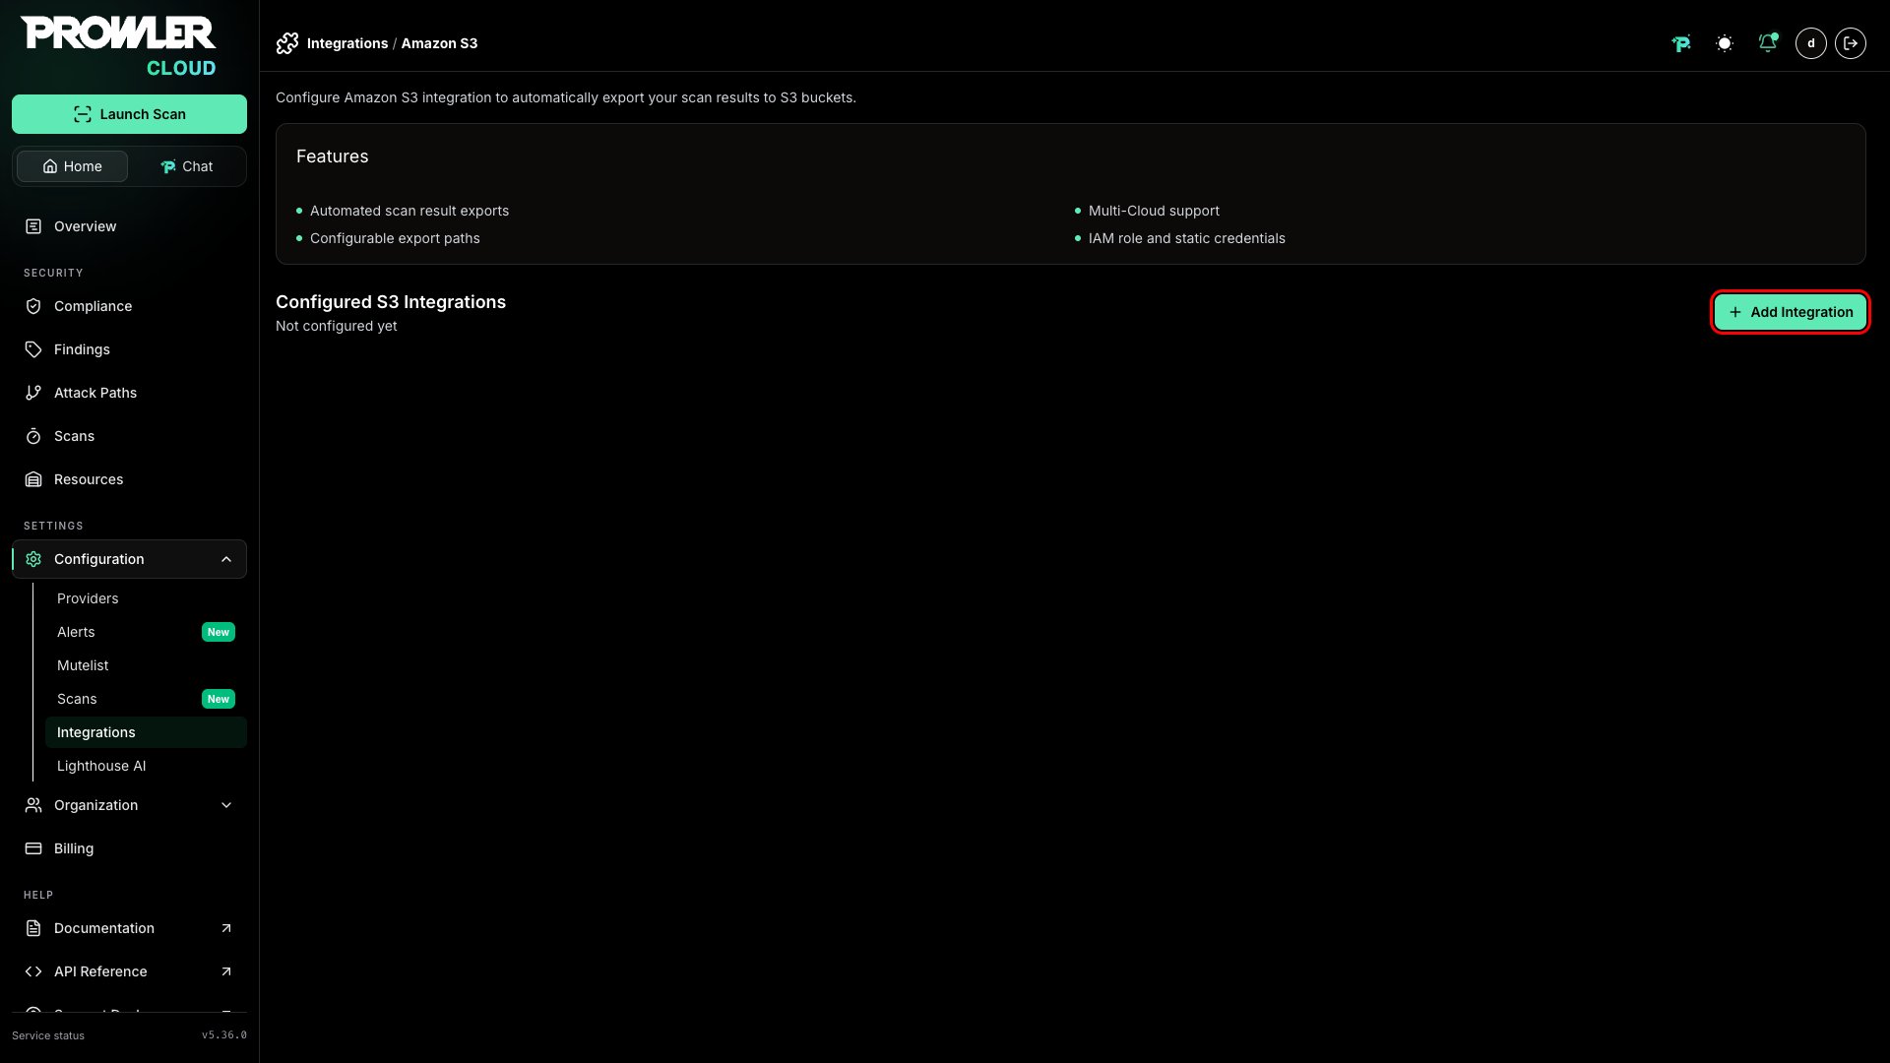Collapse the Configuration menu chevron
1890x1063 pixels.
(x=226, y=559)
